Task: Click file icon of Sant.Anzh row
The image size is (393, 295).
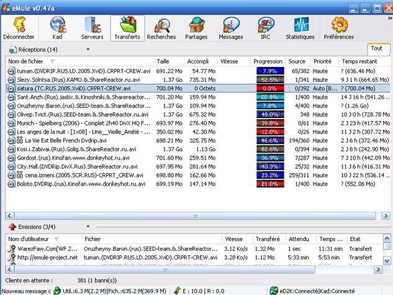Action: (x=11, y=98)
